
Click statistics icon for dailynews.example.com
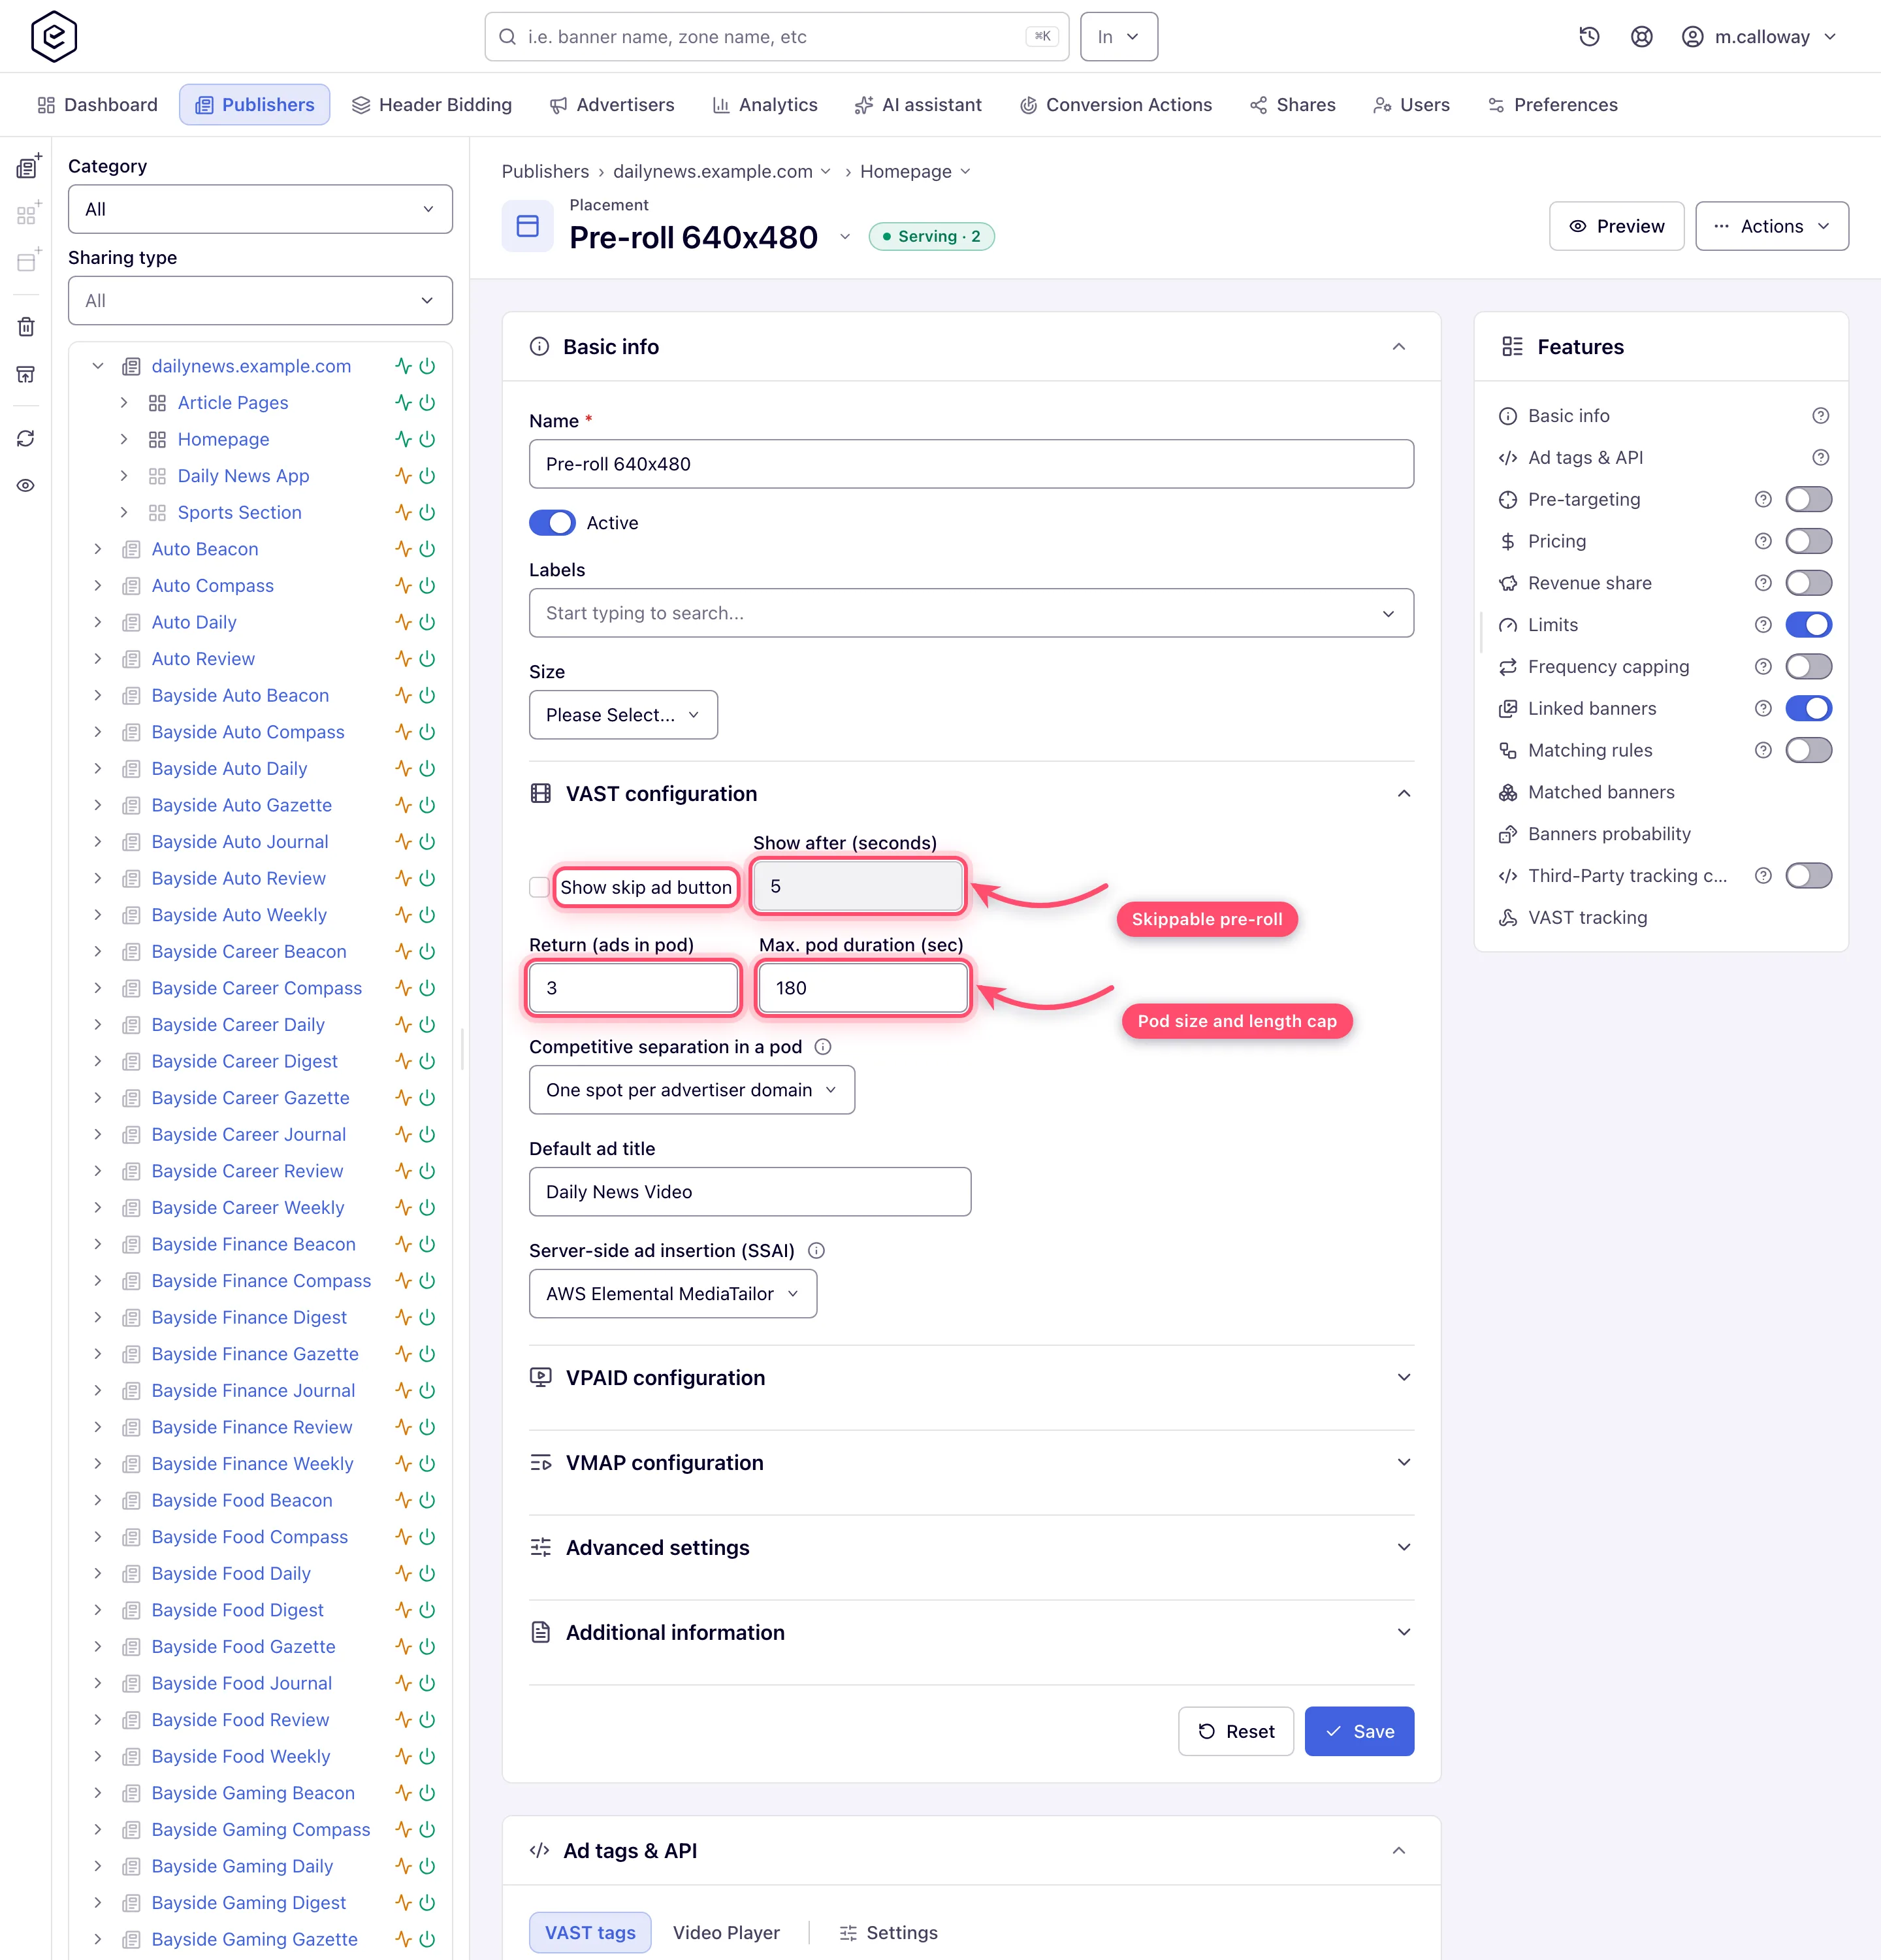click(x=403, y=366)
